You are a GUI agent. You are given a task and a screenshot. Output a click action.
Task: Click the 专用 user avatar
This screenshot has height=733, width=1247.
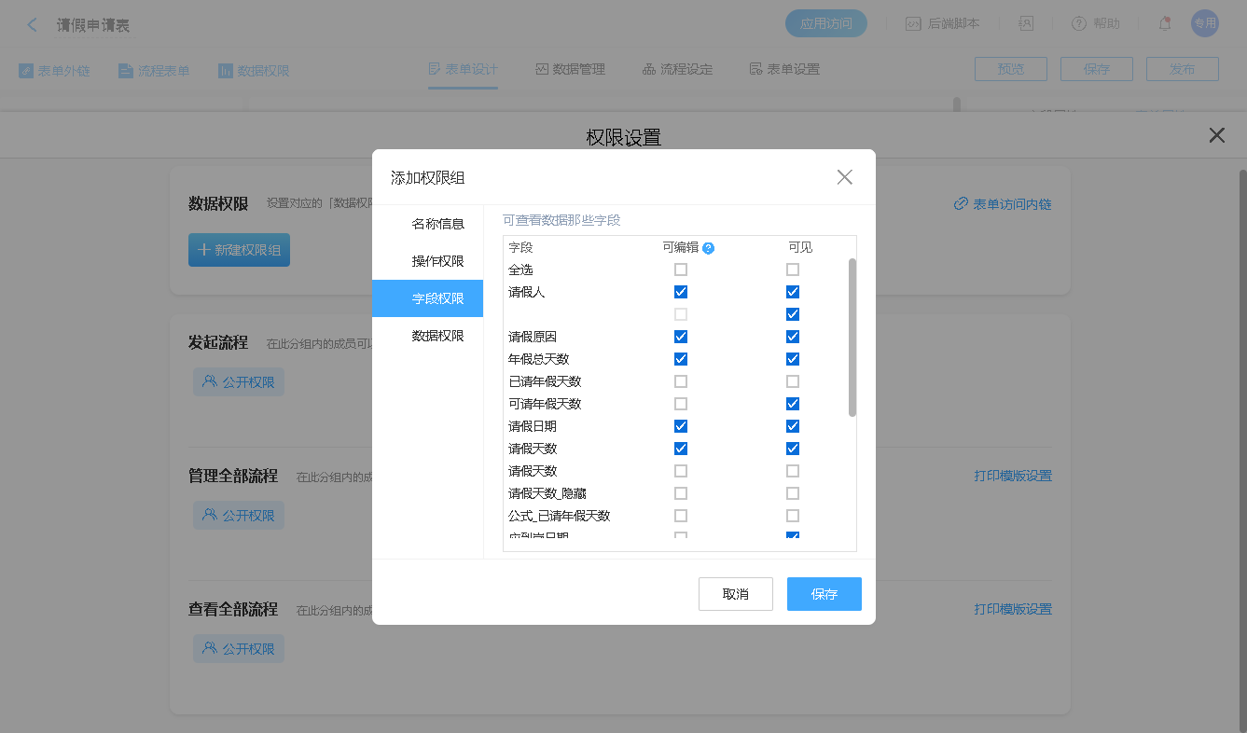click(1204, 23)
